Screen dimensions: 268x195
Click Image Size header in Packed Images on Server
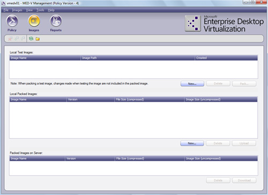(x=221, y=158)
